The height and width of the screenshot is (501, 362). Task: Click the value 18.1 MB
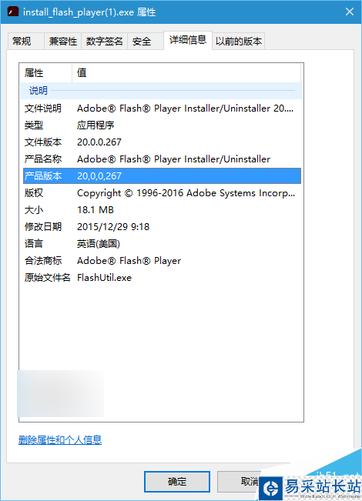pyautogui.click(x=96, y=210)
